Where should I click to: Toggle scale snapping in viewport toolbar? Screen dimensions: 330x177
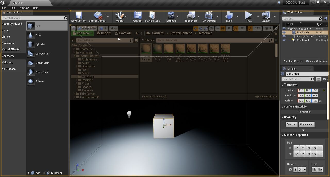click(250, 28)
